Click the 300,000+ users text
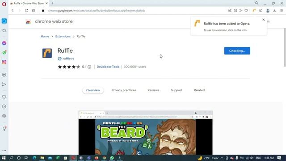The width and height of the screenshot is (286, 161). coord(135,67)
